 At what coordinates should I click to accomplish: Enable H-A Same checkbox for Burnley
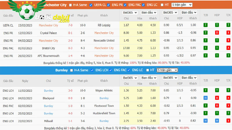(x=71, y=70)
